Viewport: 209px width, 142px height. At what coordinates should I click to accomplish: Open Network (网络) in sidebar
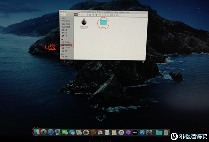[65, 51]
